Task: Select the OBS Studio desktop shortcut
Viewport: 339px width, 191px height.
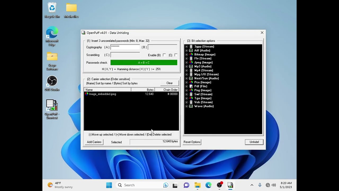Action: click(52, 83)
